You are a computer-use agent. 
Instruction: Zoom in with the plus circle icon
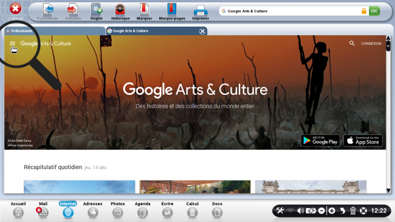click(332, 210)
